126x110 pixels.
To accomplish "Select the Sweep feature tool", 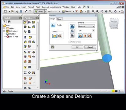I will [25, 31].
